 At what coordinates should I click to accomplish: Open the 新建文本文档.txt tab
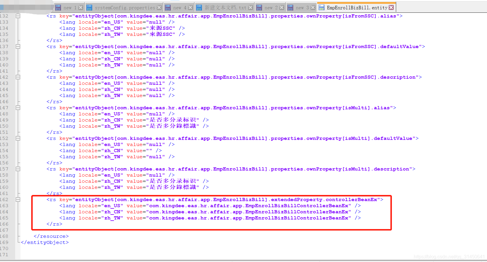point(224,8)
